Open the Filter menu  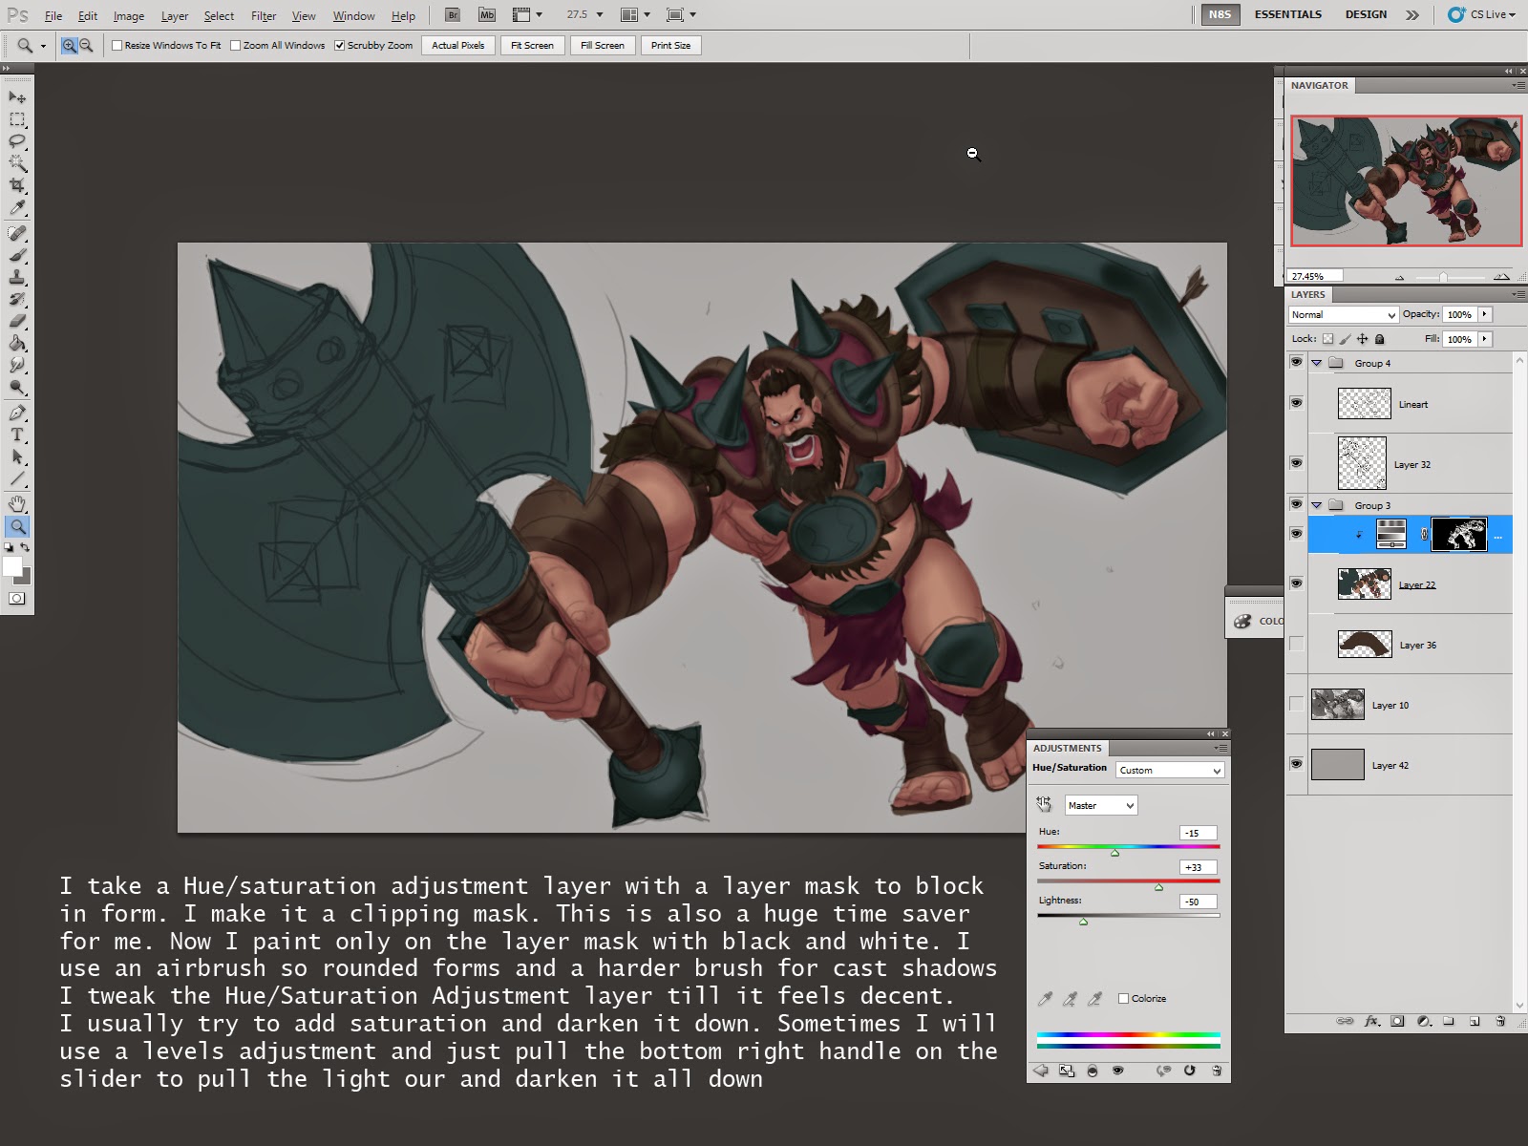[x=264, y=16]
